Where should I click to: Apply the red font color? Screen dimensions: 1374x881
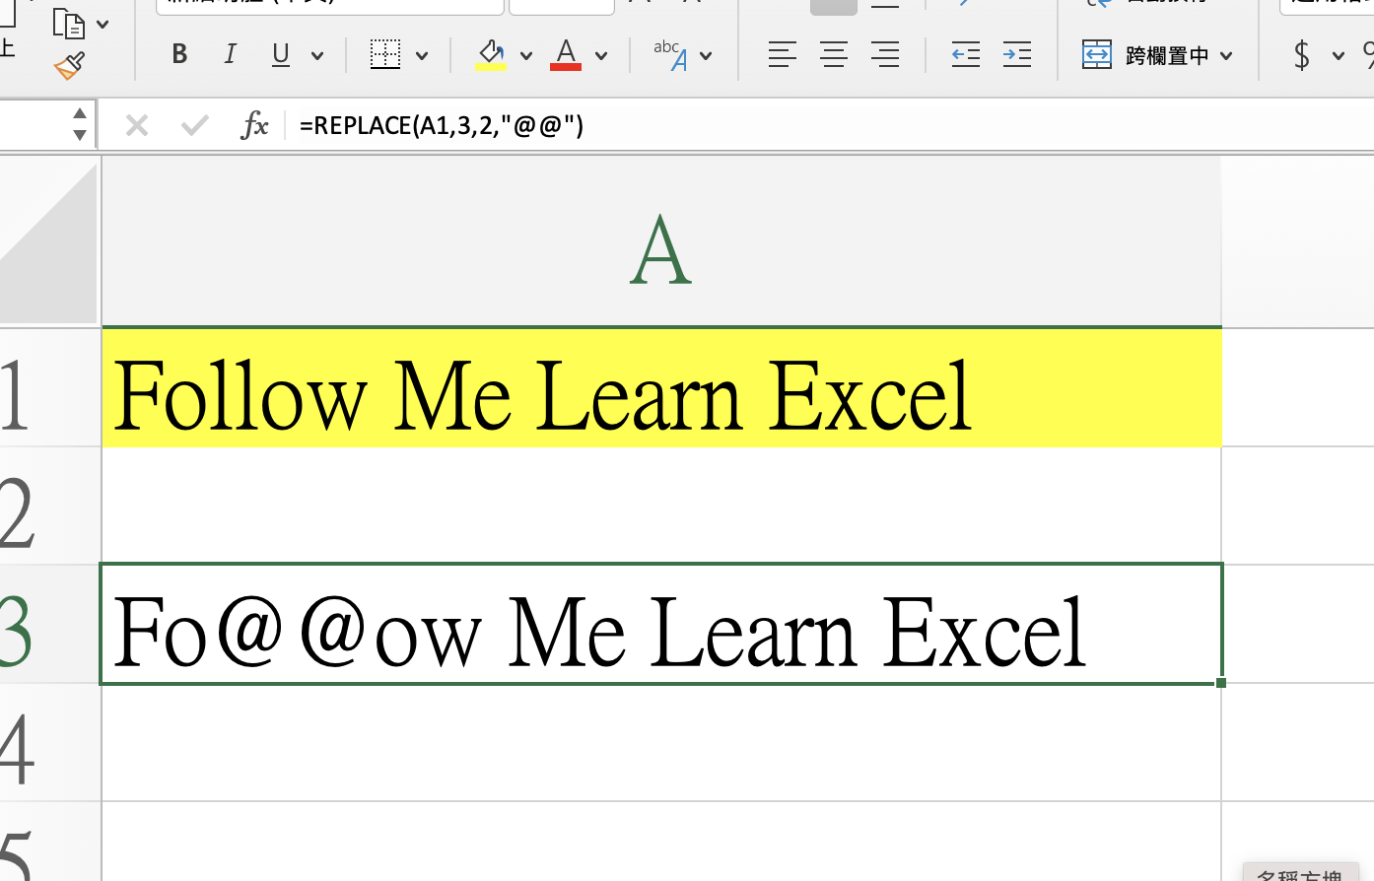566,54
